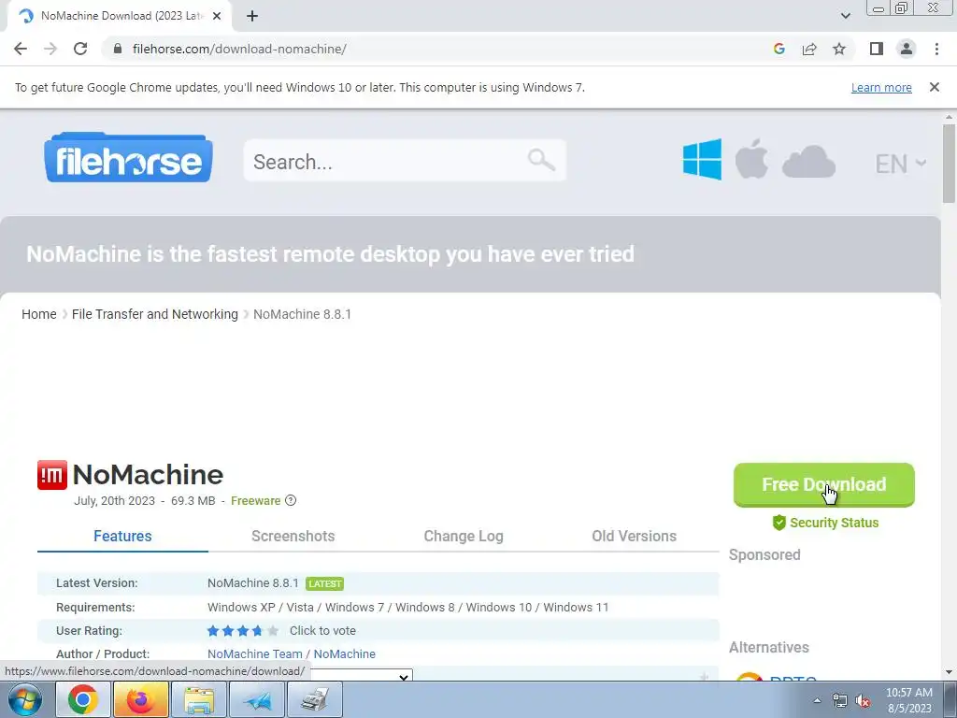Open Windows Explorer from taskbar

click(198, 699)
